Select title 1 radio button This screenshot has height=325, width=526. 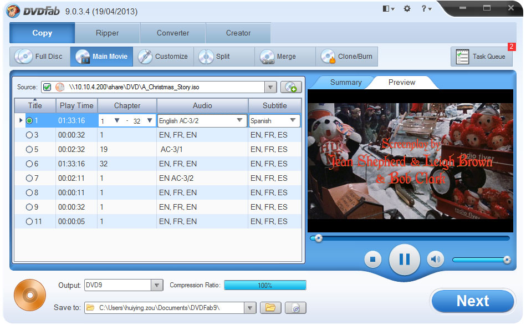pyautogui.click(x=29, y=120)
